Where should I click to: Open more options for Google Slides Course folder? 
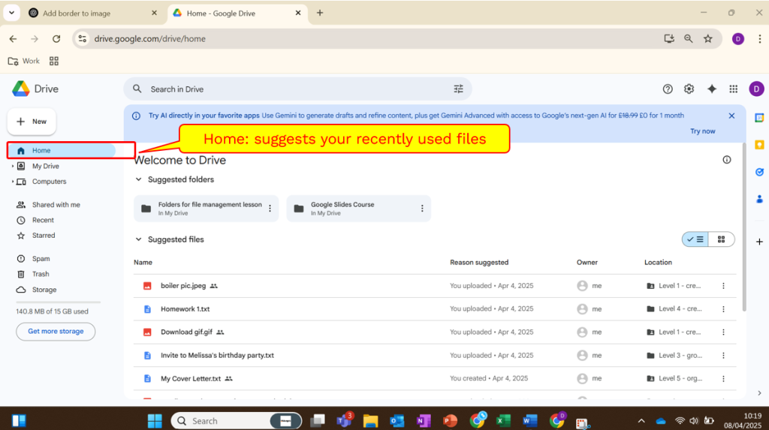422,209
